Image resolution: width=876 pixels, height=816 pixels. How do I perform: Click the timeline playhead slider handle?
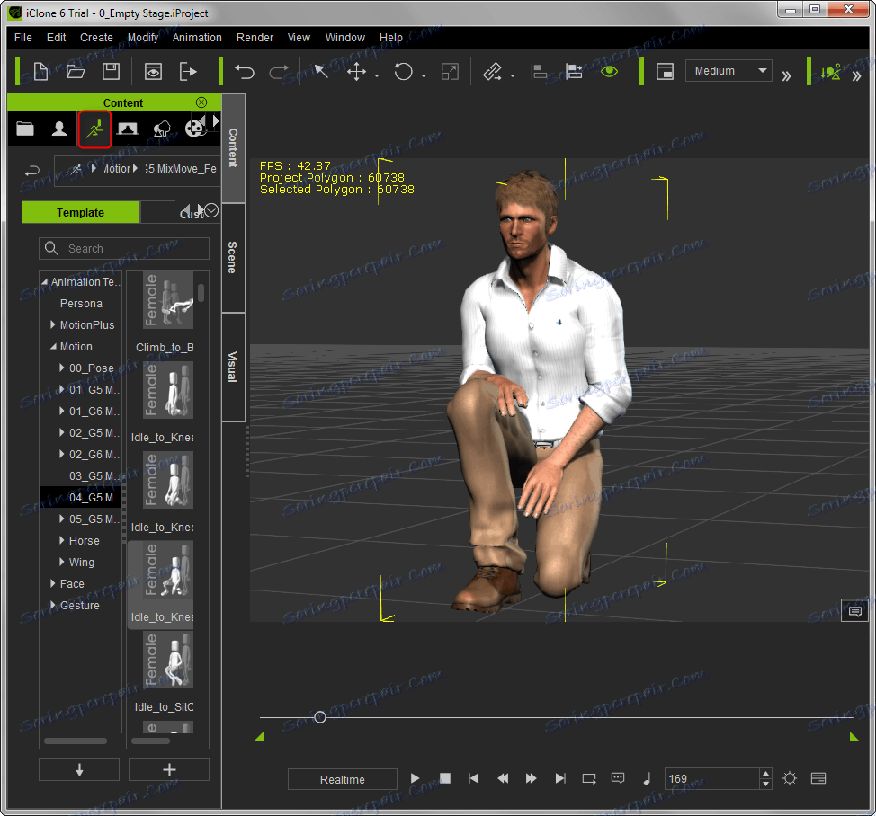[x=319, y=717]
